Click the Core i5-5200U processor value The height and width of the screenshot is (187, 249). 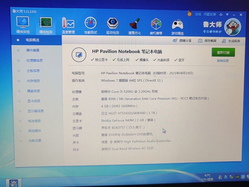pos(129,91)
